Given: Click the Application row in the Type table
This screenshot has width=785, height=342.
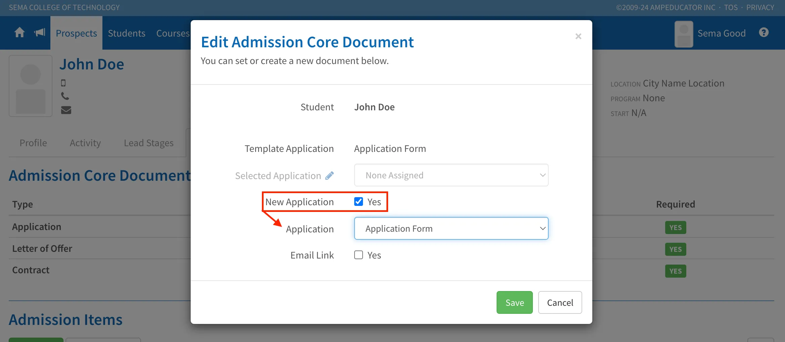Looking at the screenshot, I should [x=37, y=227].
